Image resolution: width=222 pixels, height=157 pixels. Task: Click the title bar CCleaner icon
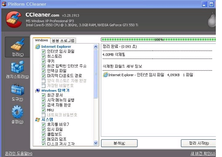[4, 4]
